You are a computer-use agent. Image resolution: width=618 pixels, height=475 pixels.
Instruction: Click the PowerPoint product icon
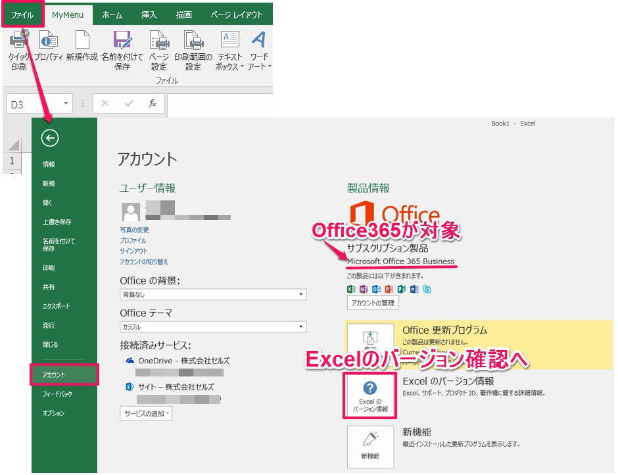click(389, 290)
